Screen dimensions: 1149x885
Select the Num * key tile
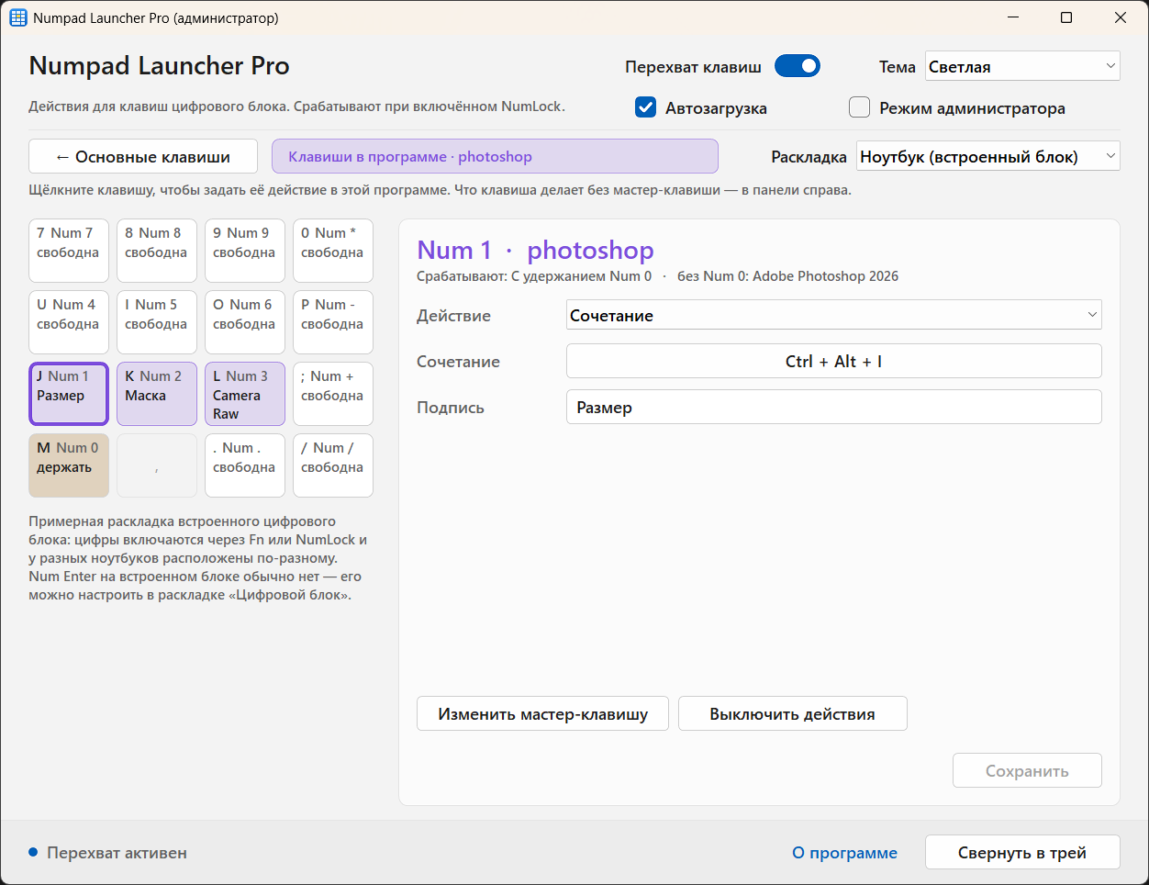[x=333, y=251]
